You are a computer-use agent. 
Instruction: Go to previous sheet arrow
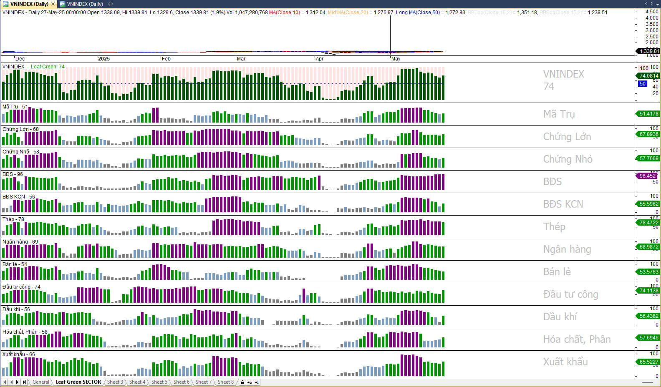click(x=11, y=382)
